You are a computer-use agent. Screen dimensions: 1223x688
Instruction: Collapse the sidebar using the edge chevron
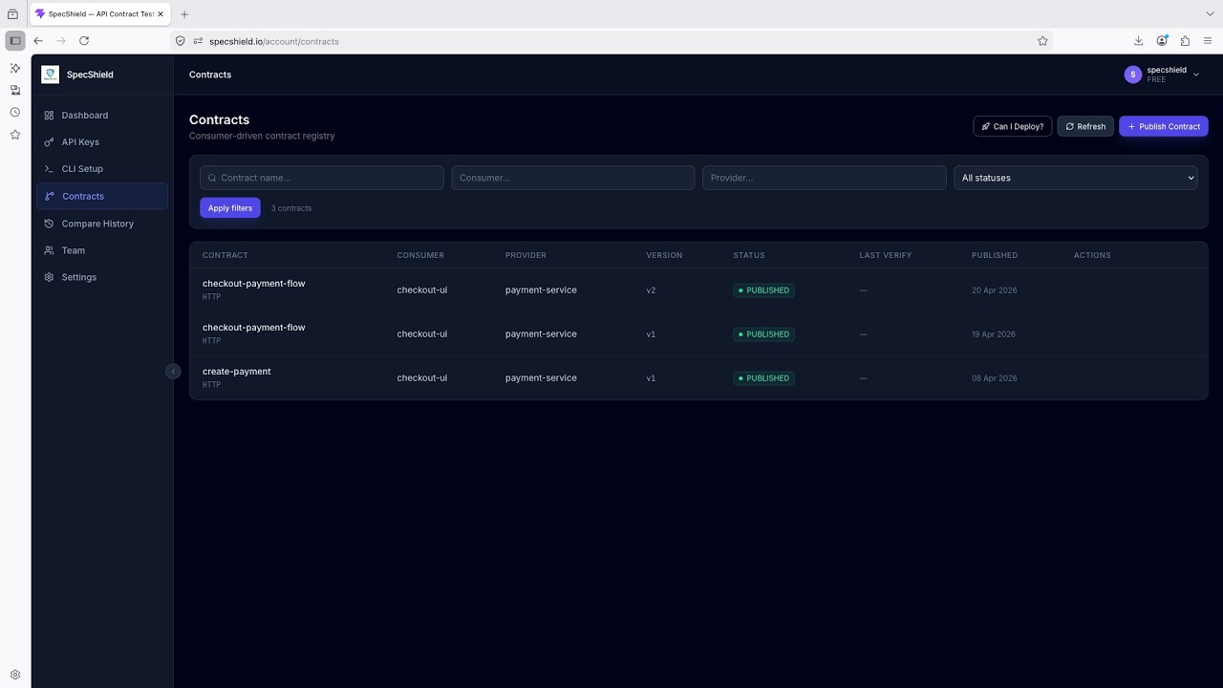click(x=173, y=371)
